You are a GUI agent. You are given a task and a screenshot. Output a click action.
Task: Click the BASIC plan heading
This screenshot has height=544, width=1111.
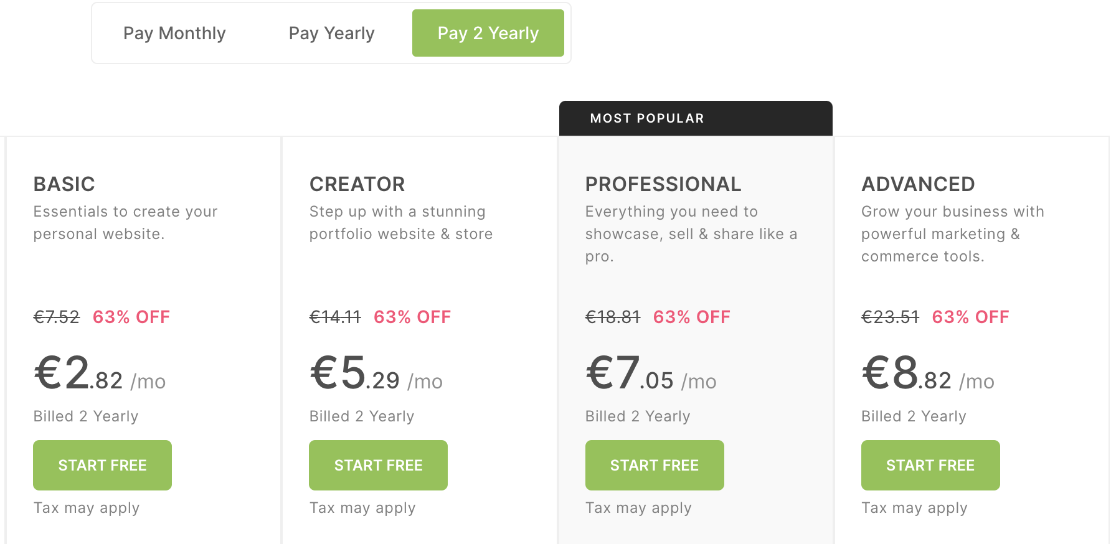[x=64, y=184]
